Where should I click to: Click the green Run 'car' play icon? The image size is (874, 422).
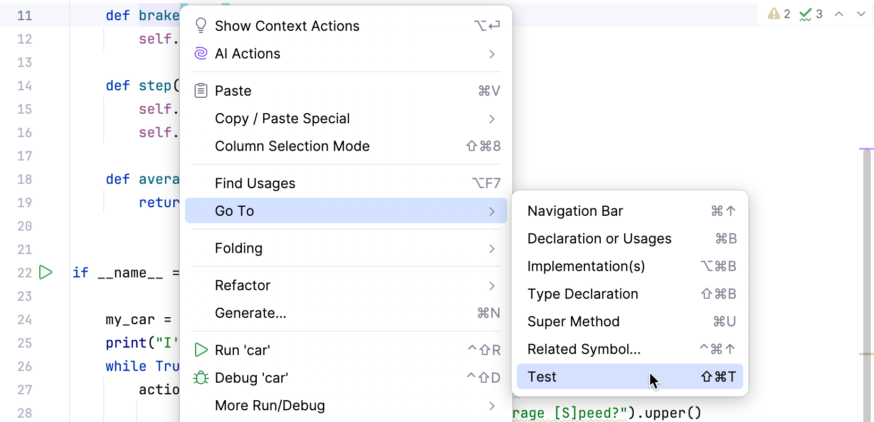pos(201,350)
